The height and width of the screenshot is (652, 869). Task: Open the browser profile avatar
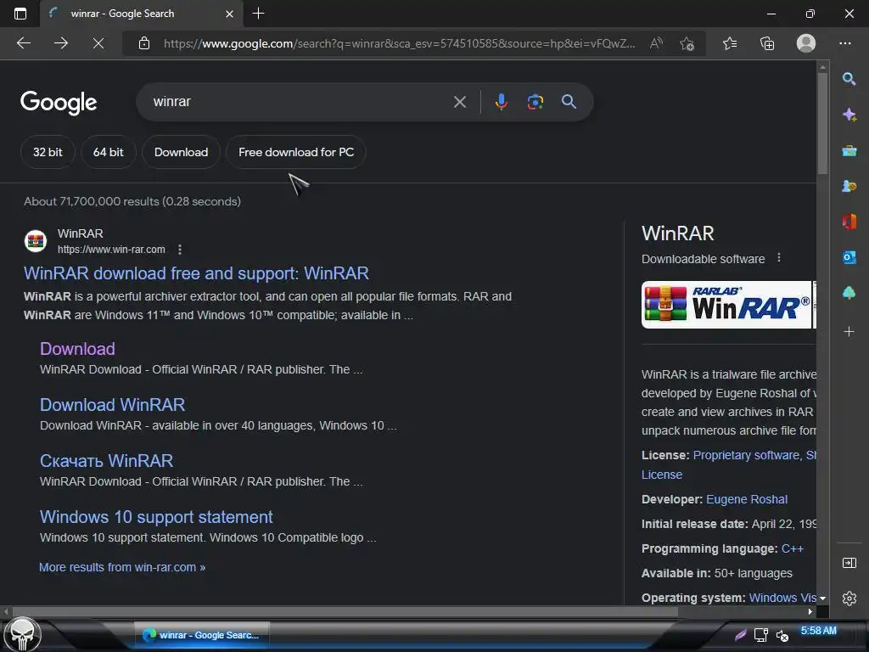tap(806, 43)
